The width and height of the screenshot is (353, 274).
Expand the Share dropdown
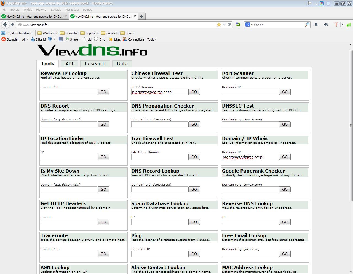(x=72, y=39)
